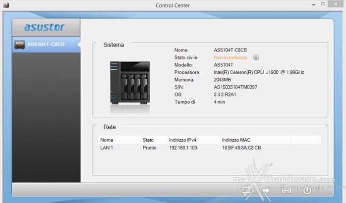Screen dimensions: 346x203
Task: Click the Intel Celeron J1900 processor value
Action: [x=259, y=72]
